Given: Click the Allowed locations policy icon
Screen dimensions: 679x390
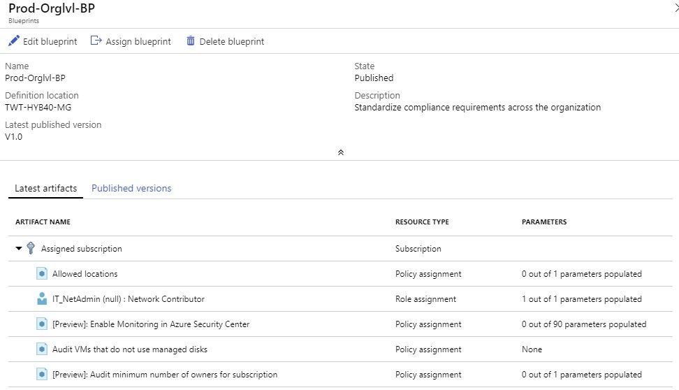Looking at the screenshot, I should [42, 274].
